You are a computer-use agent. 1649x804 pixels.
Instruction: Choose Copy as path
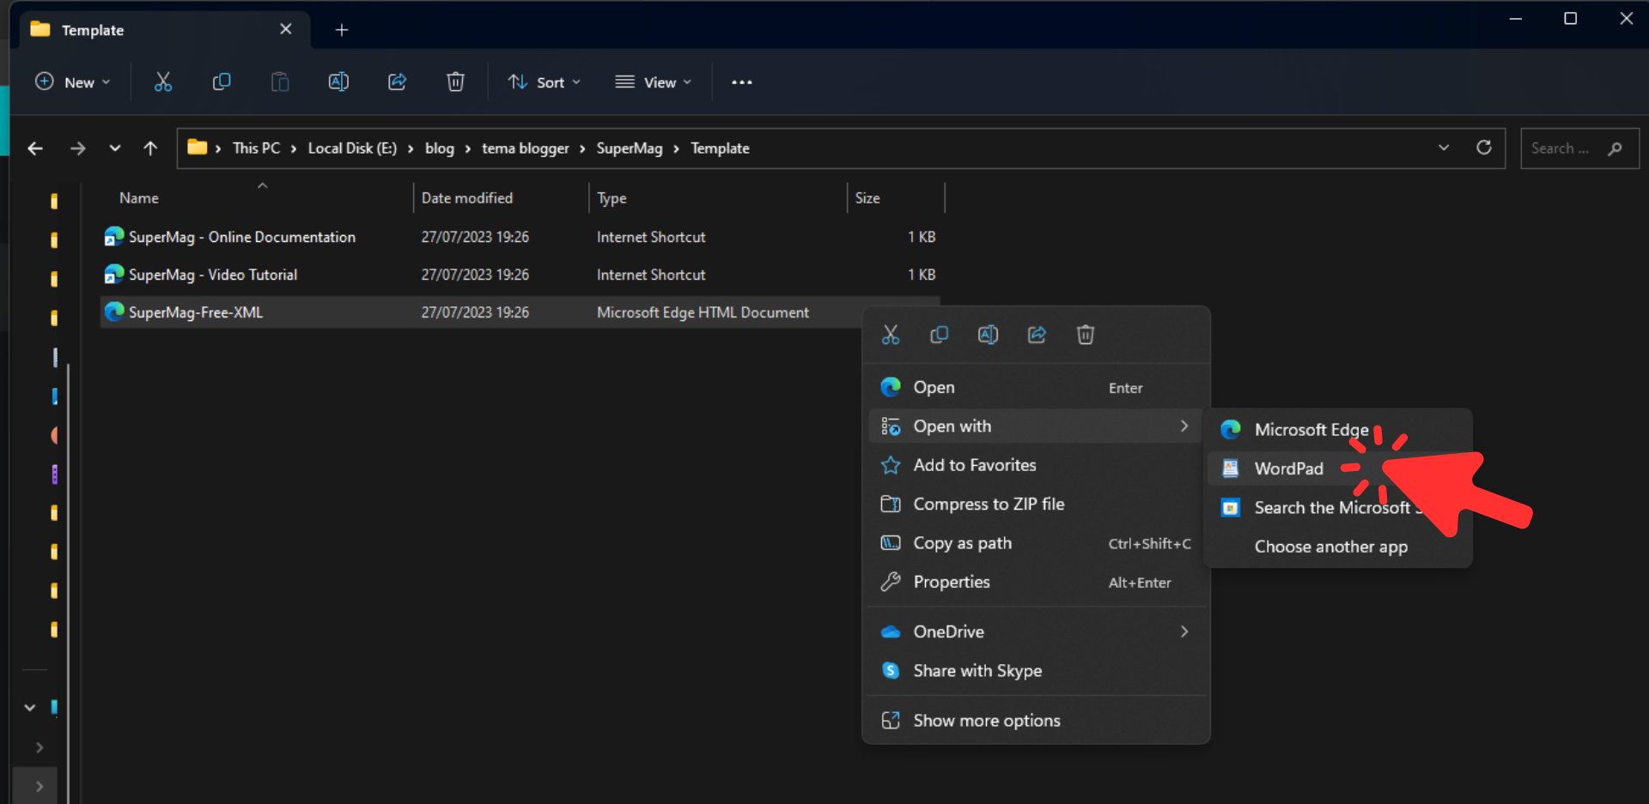[1036, 543]
